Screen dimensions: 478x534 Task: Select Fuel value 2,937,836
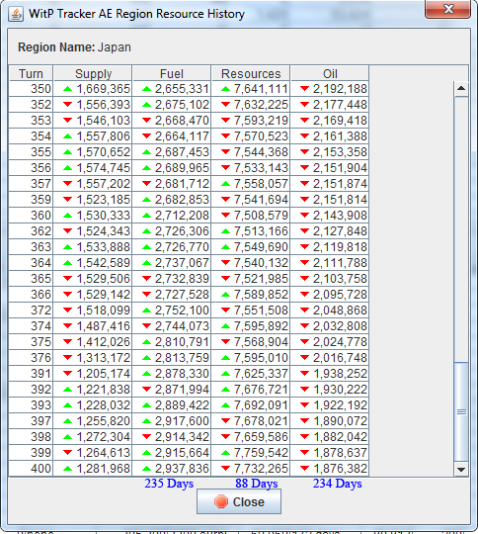tap(172, 469)
